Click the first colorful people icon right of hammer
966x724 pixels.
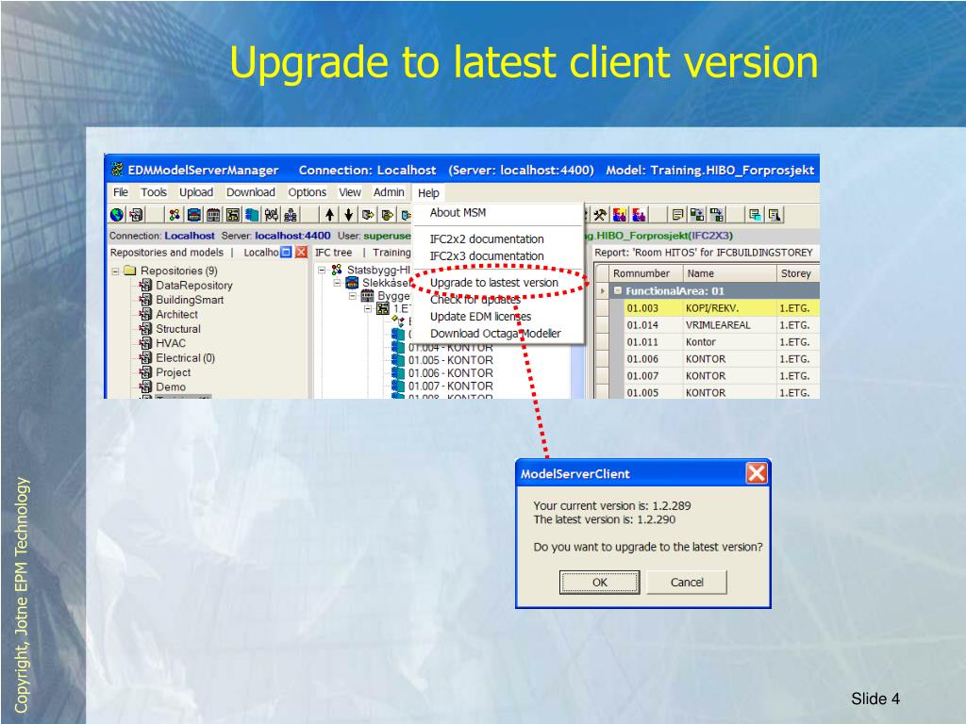tap(620, 214)
